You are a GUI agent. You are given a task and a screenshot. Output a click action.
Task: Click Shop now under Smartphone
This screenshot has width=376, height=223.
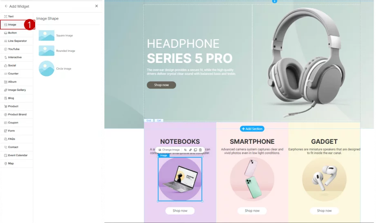pyautogui.click(x=252, y=211)
